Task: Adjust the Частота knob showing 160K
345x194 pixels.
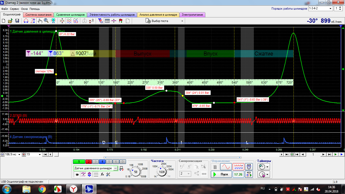Action: (x=162, y=172)
